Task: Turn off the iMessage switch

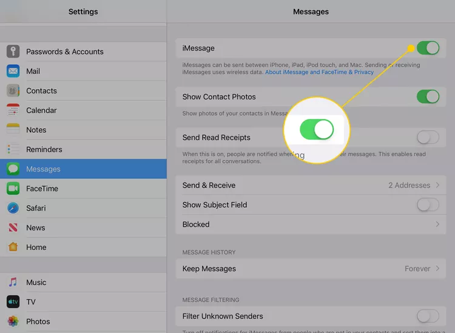Action: pos(428,48)
